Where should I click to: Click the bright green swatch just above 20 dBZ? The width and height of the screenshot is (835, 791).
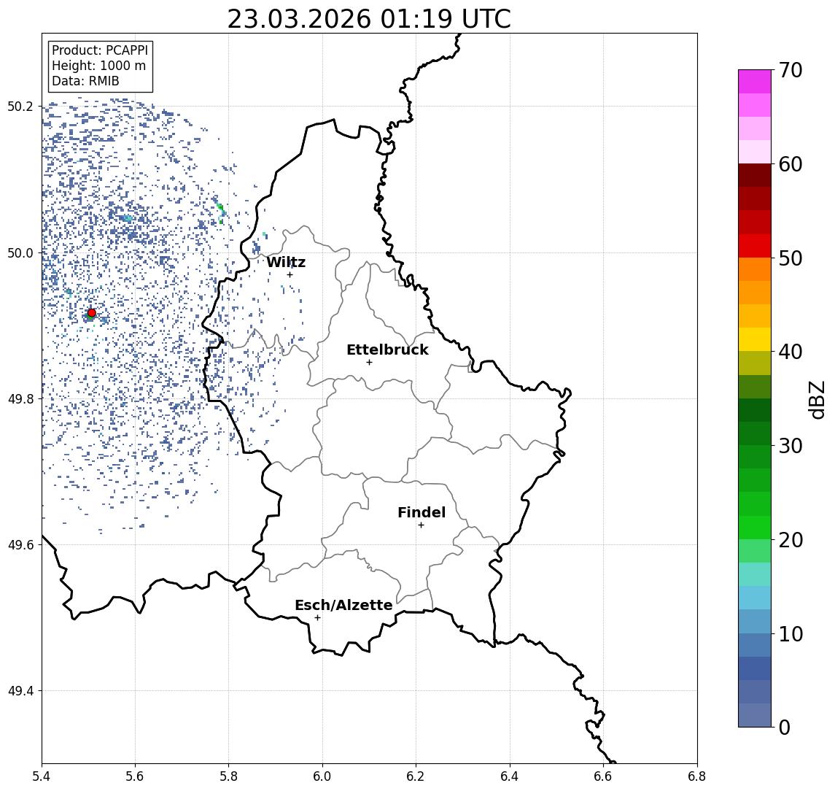[755, 528]
